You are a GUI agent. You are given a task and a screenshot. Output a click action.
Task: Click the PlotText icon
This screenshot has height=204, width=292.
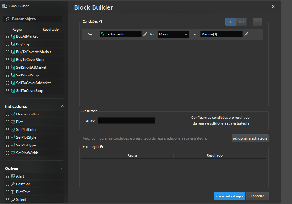[x=13, y=192]
